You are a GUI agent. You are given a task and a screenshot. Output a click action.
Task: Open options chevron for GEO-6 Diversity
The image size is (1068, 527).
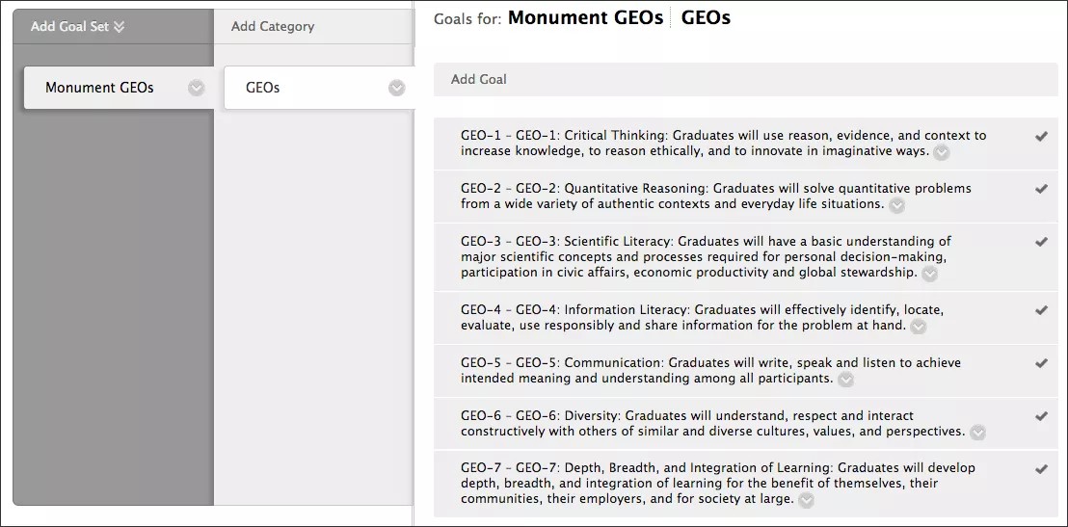[x=978, y=433]
